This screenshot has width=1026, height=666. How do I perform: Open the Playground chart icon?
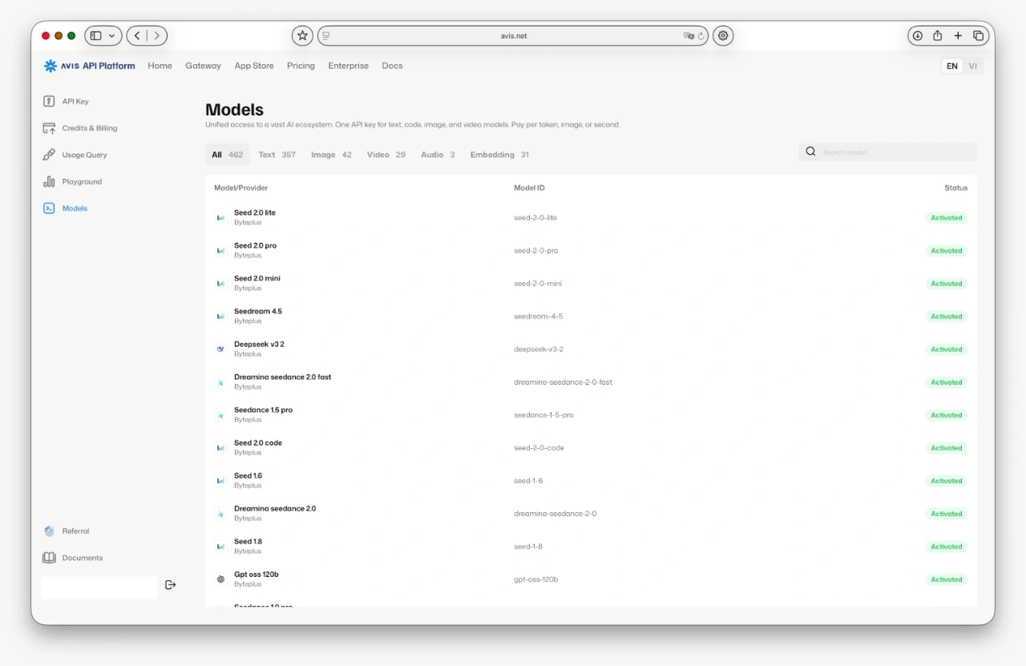(x=49, y=182)
